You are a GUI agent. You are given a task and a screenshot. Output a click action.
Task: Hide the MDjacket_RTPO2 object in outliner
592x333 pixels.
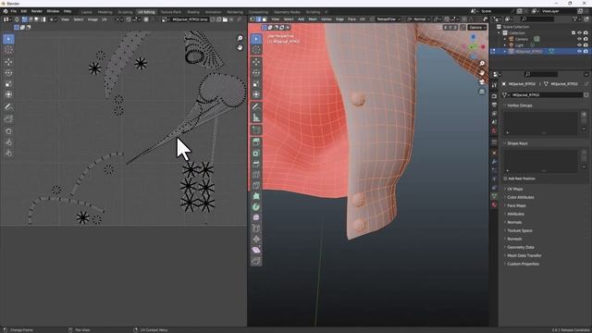point(580,51)
